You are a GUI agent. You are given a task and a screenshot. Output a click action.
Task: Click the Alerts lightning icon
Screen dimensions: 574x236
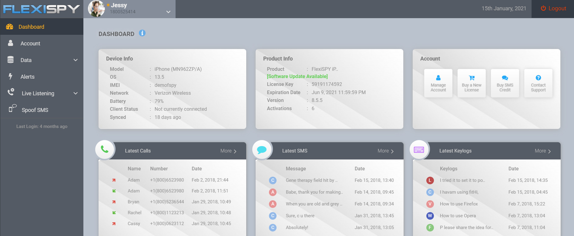click(10, 76)
